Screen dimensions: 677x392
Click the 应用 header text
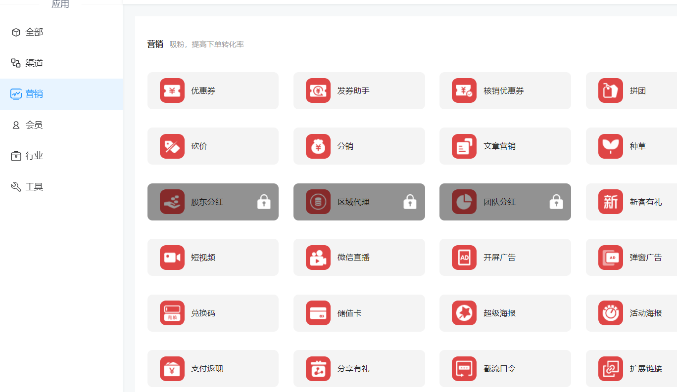(x=60, y=4)
